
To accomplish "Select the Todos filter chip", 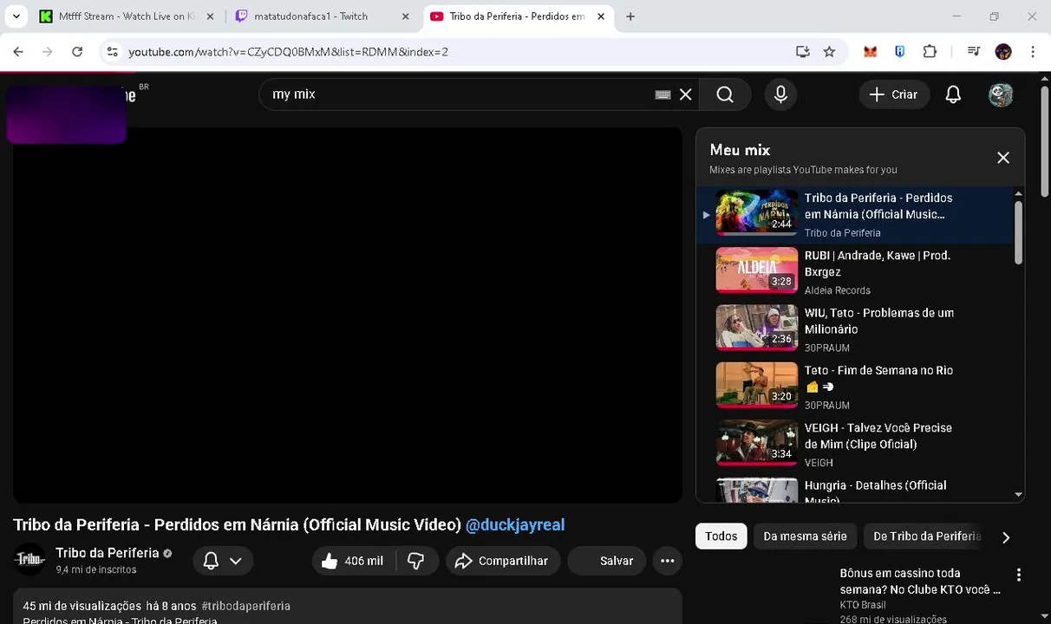I will click(721, 536).
